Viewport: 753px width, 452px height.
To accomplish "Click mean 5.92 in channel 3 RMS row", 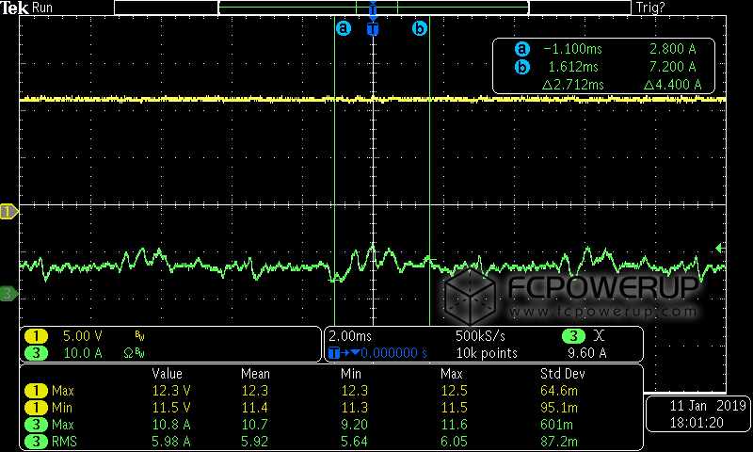I will pos(254,442).
